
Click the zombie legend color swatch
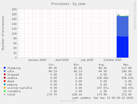pyautogui.click(x=5, y=78)
